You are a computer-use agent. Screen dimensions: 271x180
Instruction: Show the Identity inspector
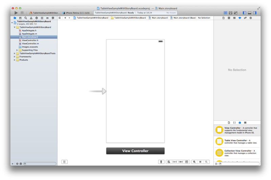(x=234, y=18)
